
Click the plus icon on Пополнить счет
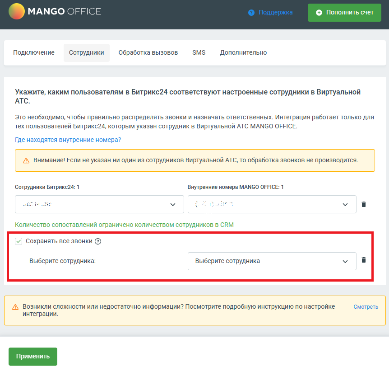(319, 13)
